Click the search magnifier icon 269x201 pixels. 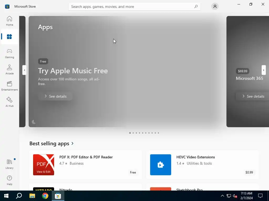[x=196, y=7]
